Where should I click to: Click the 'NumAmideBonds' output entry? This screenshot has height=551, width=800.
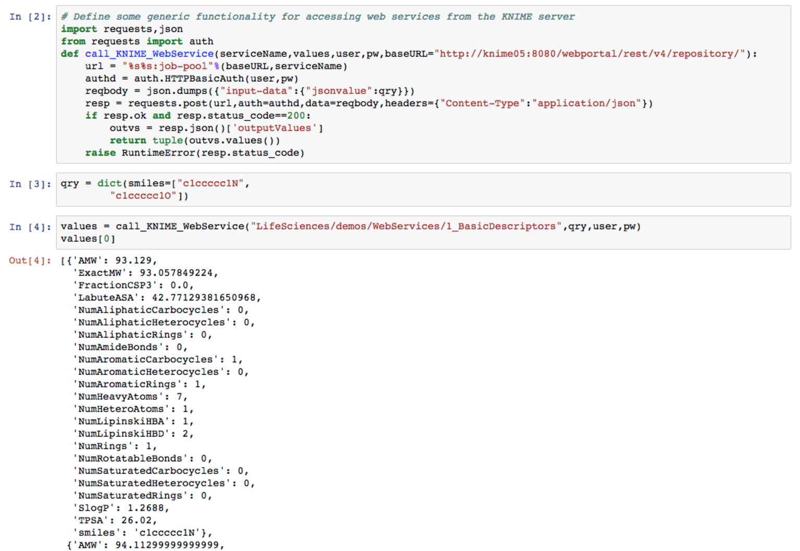[x=130, y=347]
